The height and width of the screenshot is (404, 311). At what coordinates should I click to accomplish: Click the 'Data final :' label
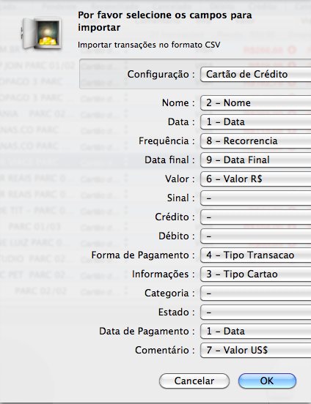pos(169,160)
